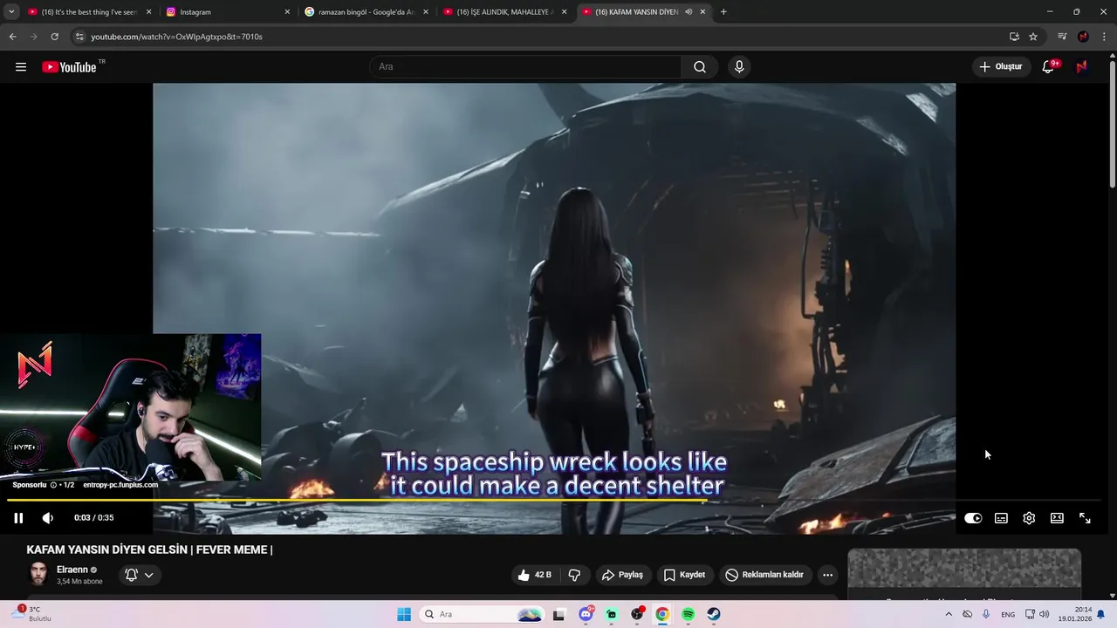Open OBS Studio from the taskbar
Screen dimensions: 1117x628
(x=638, y=615)
